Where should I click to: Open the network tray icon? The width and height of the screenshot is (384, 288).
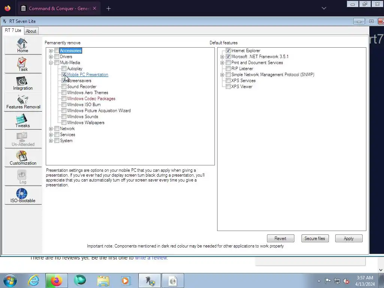coord(337,281)
